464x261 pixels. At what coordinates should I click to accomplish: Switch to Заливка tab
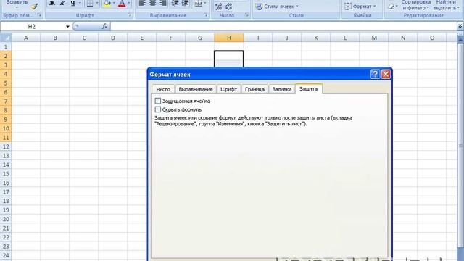tap(282, 89)
